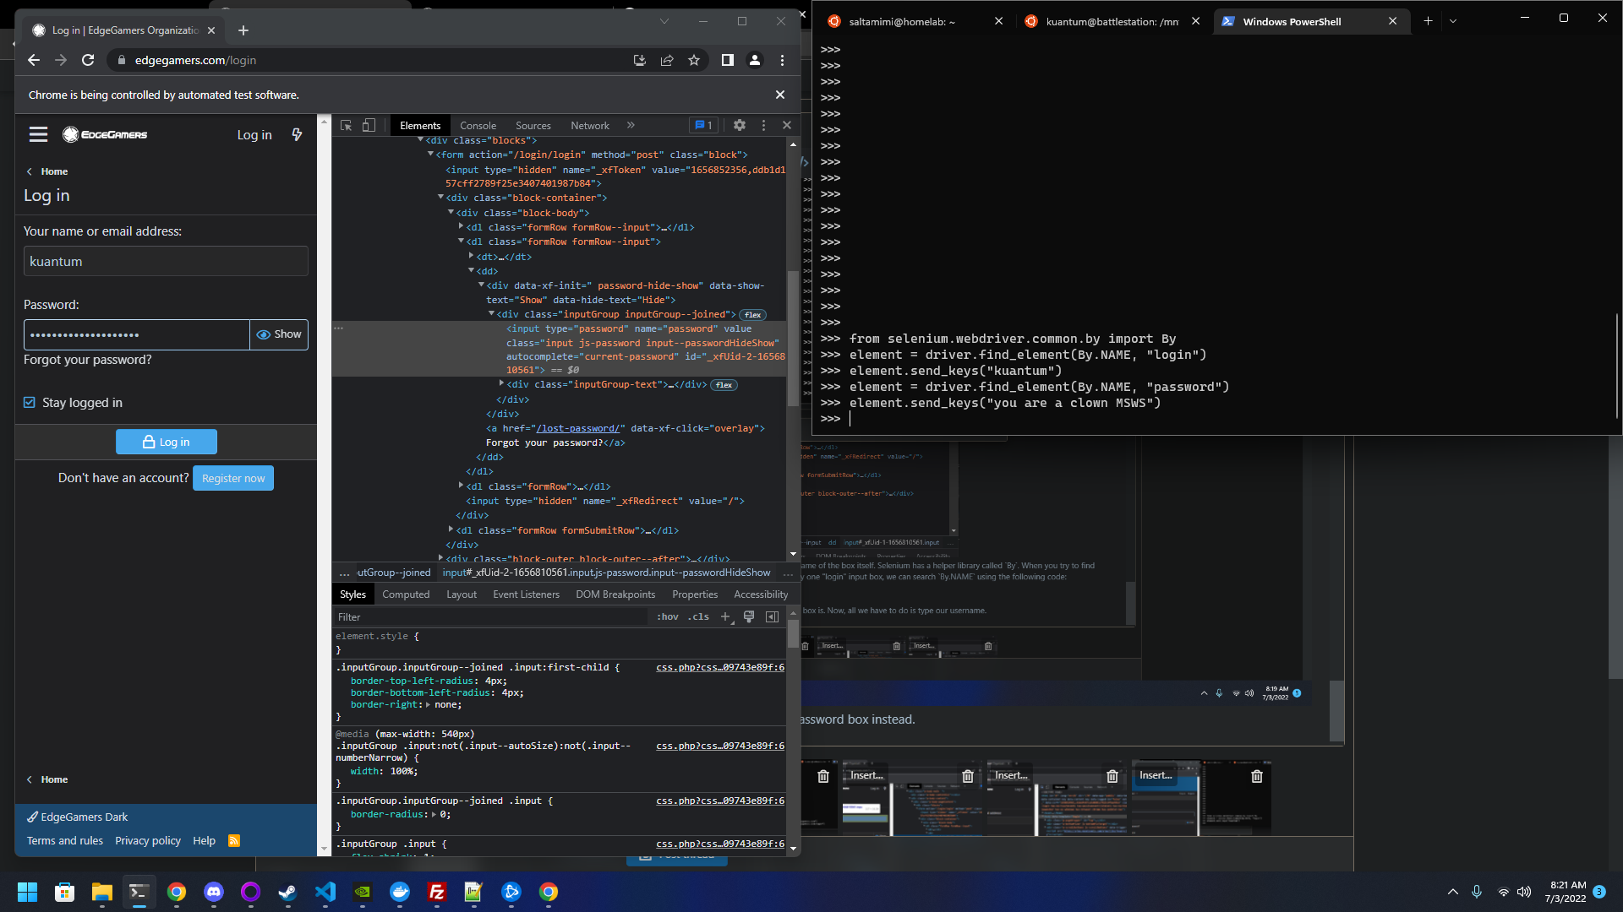The width and height of the screenshot is (1623, 912).
Task: Select the kuantum@battlestation terminal tab
Action: (1112, 22)
